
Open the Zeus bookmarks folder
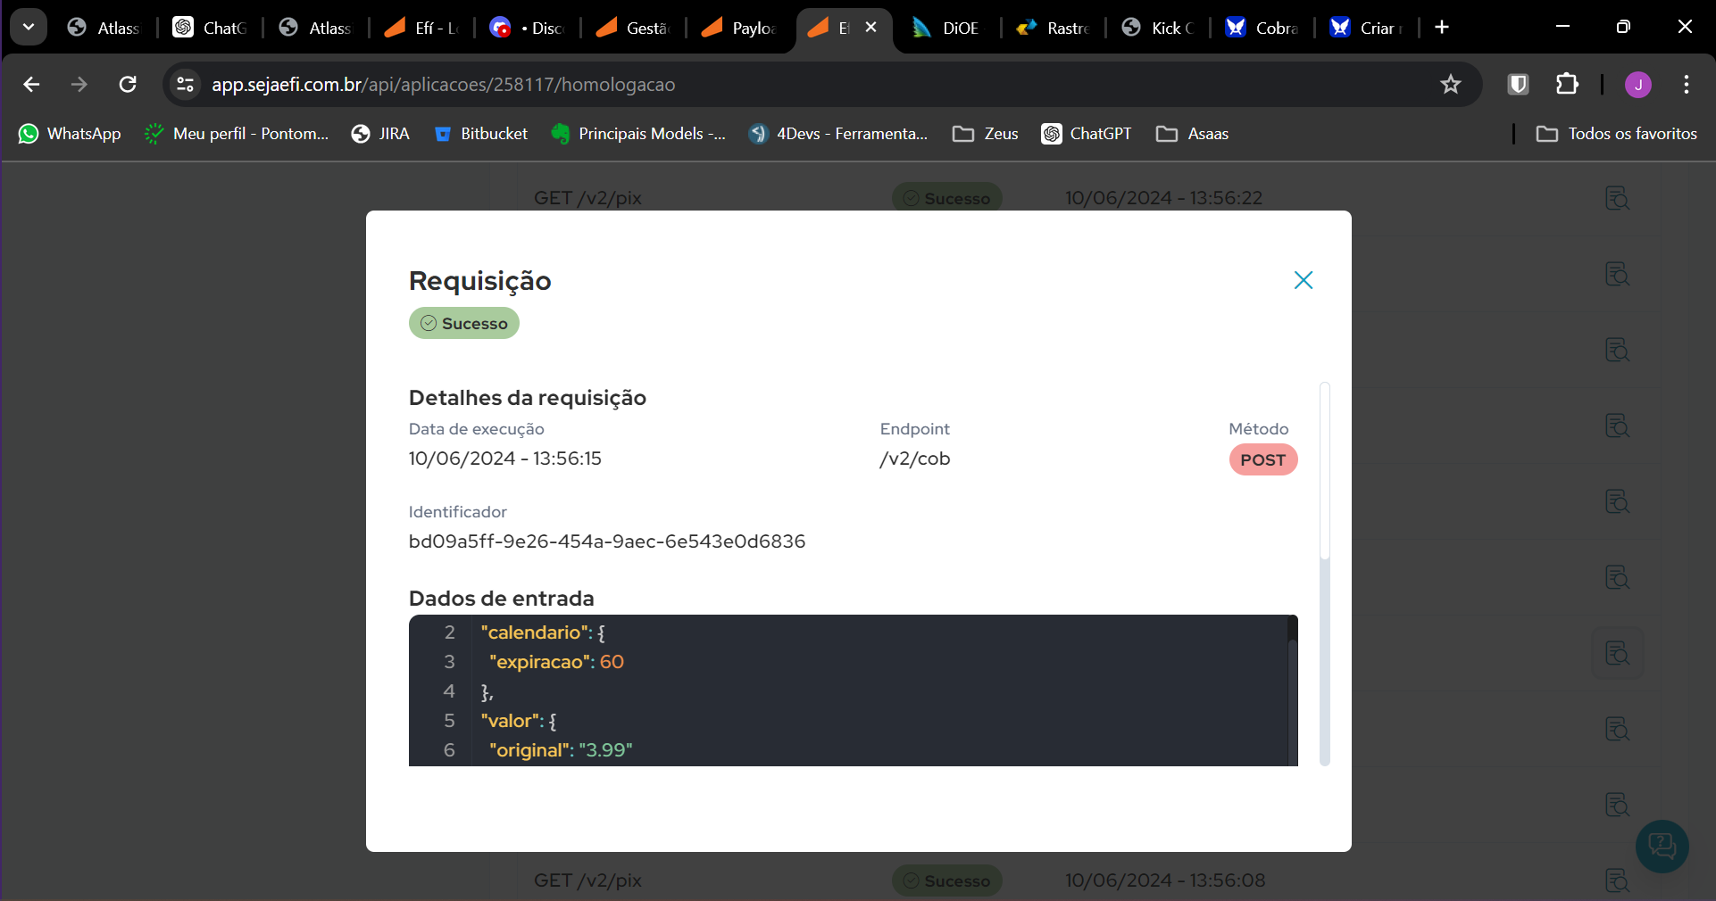(x=986, y=134)
